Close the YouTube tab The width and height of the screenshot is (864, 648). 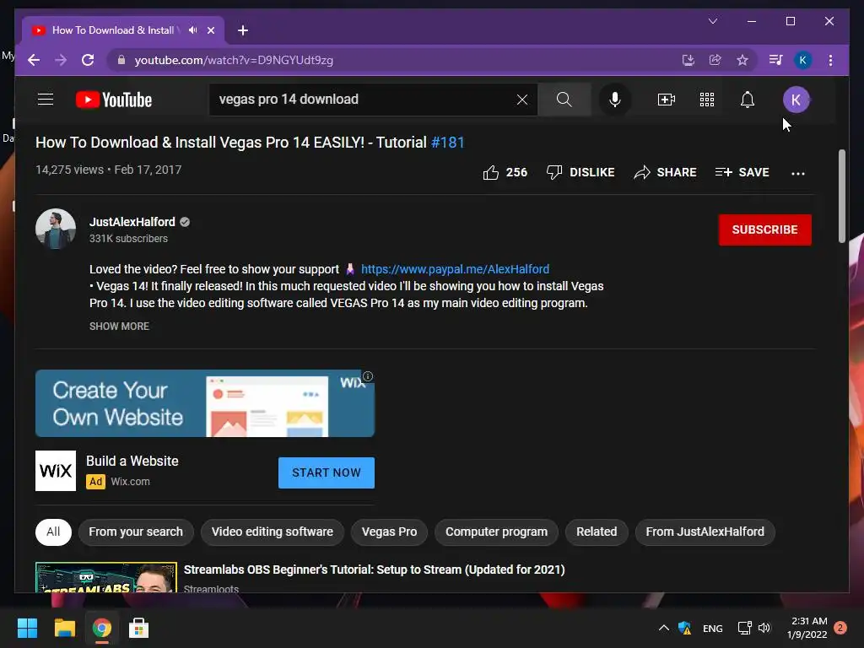[x=210, y=30]
